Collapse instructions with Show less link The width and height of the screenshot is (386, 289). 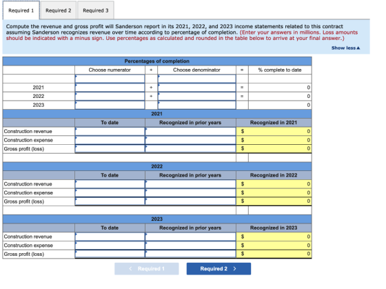coord(345,48)
